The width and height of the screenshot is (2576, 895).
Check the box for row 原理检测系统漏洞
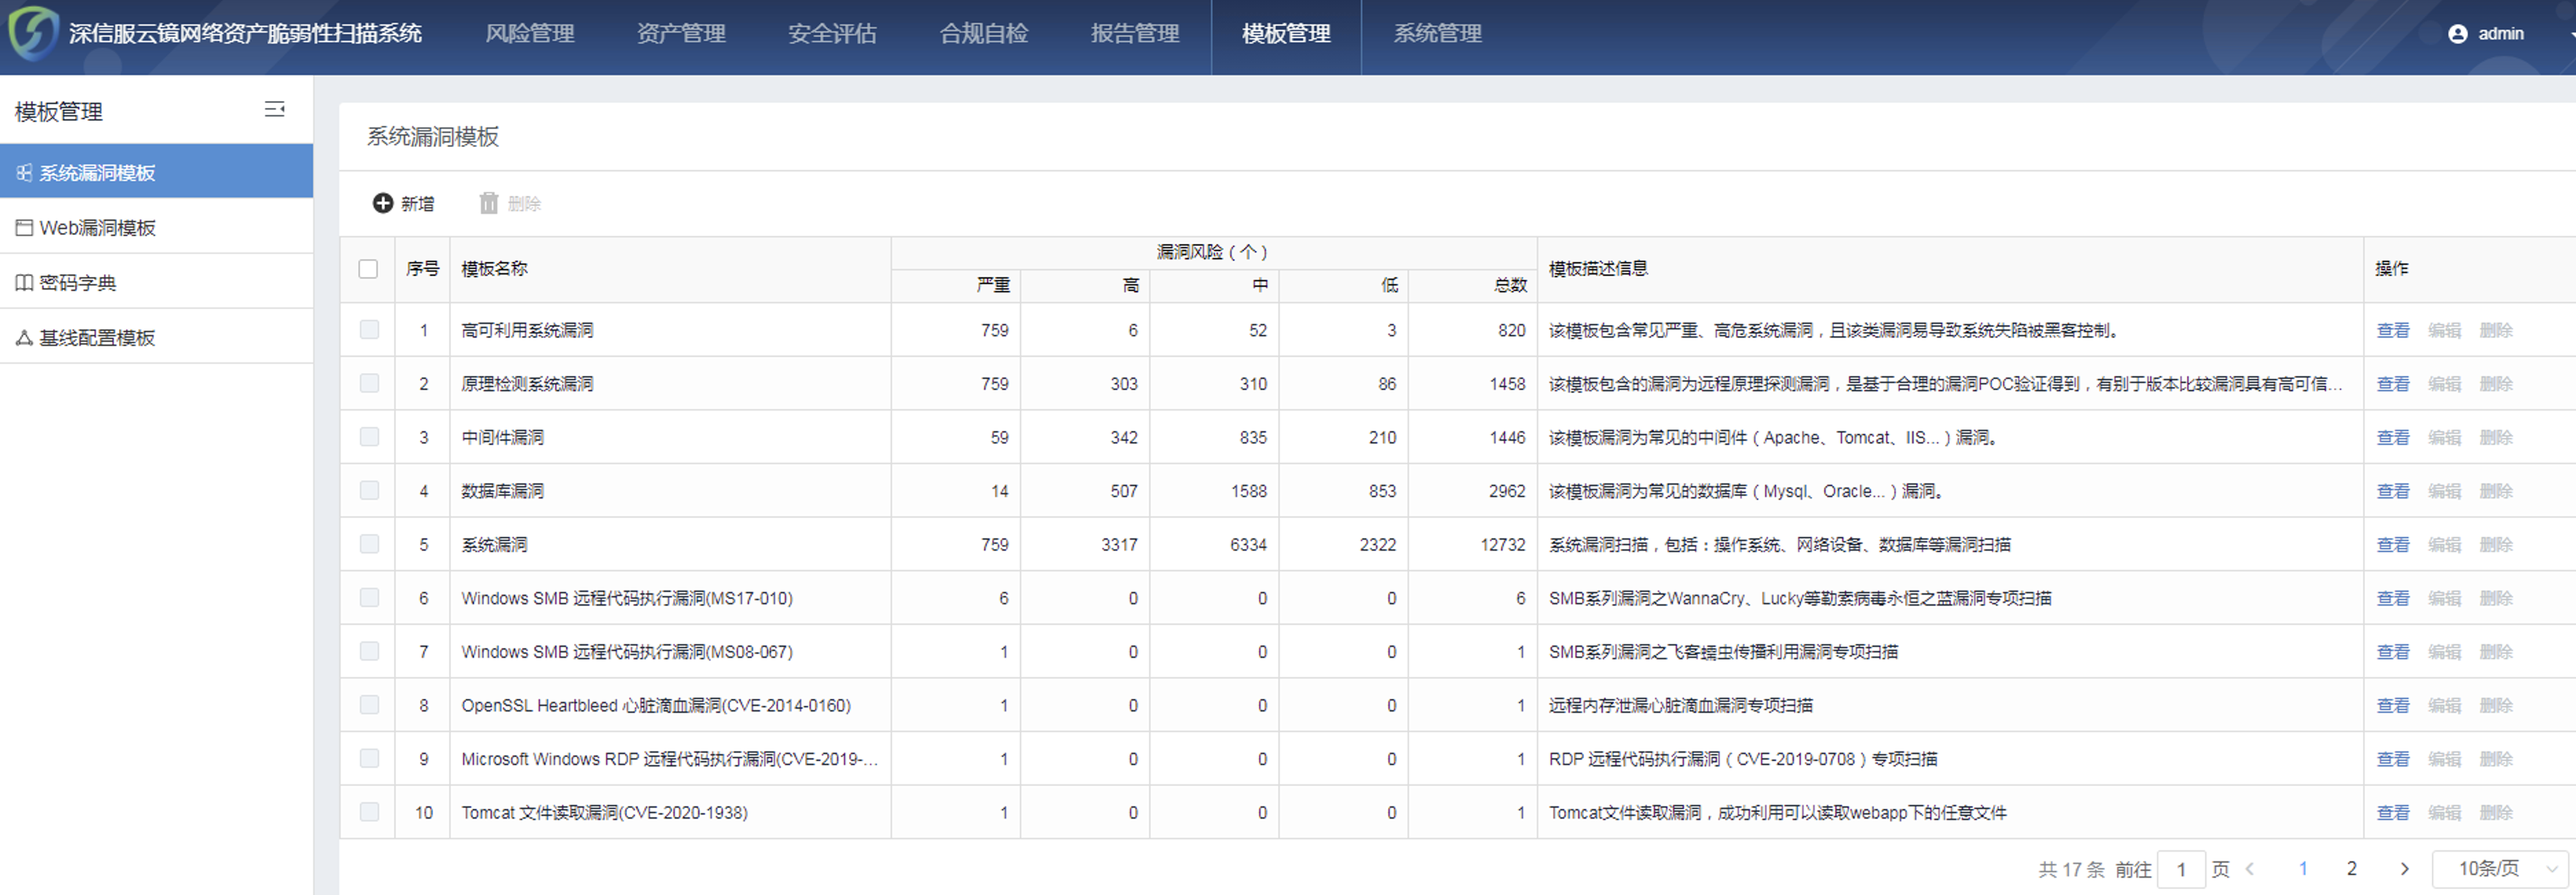[x=369, y=383]
